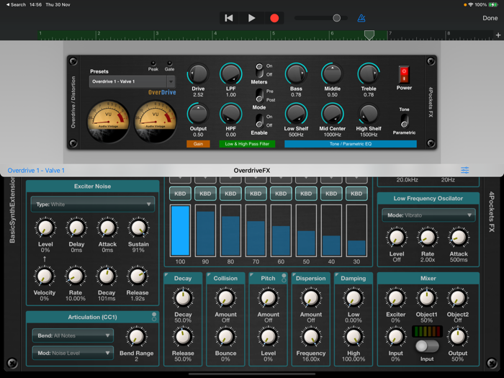Click the Mixer Output knob
The image size is (504, 378).
point(458,336)
